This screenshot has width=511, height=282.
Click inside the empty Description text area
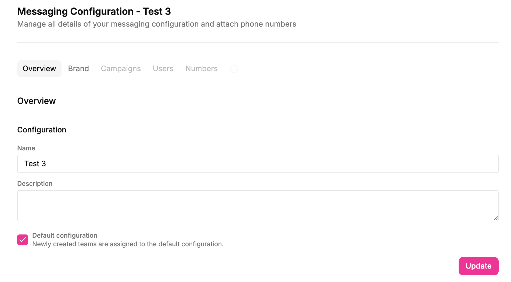pyautogui.click(x=258, y=206)
